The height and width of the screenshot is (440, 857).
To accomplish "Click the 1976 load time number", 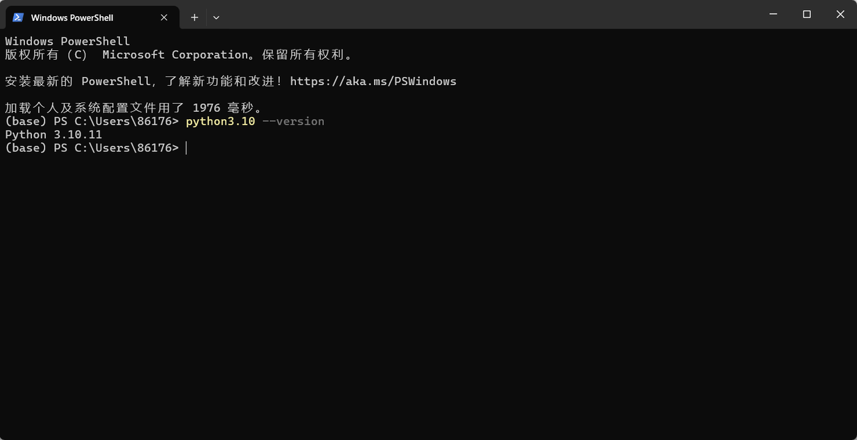I will 206,108.
